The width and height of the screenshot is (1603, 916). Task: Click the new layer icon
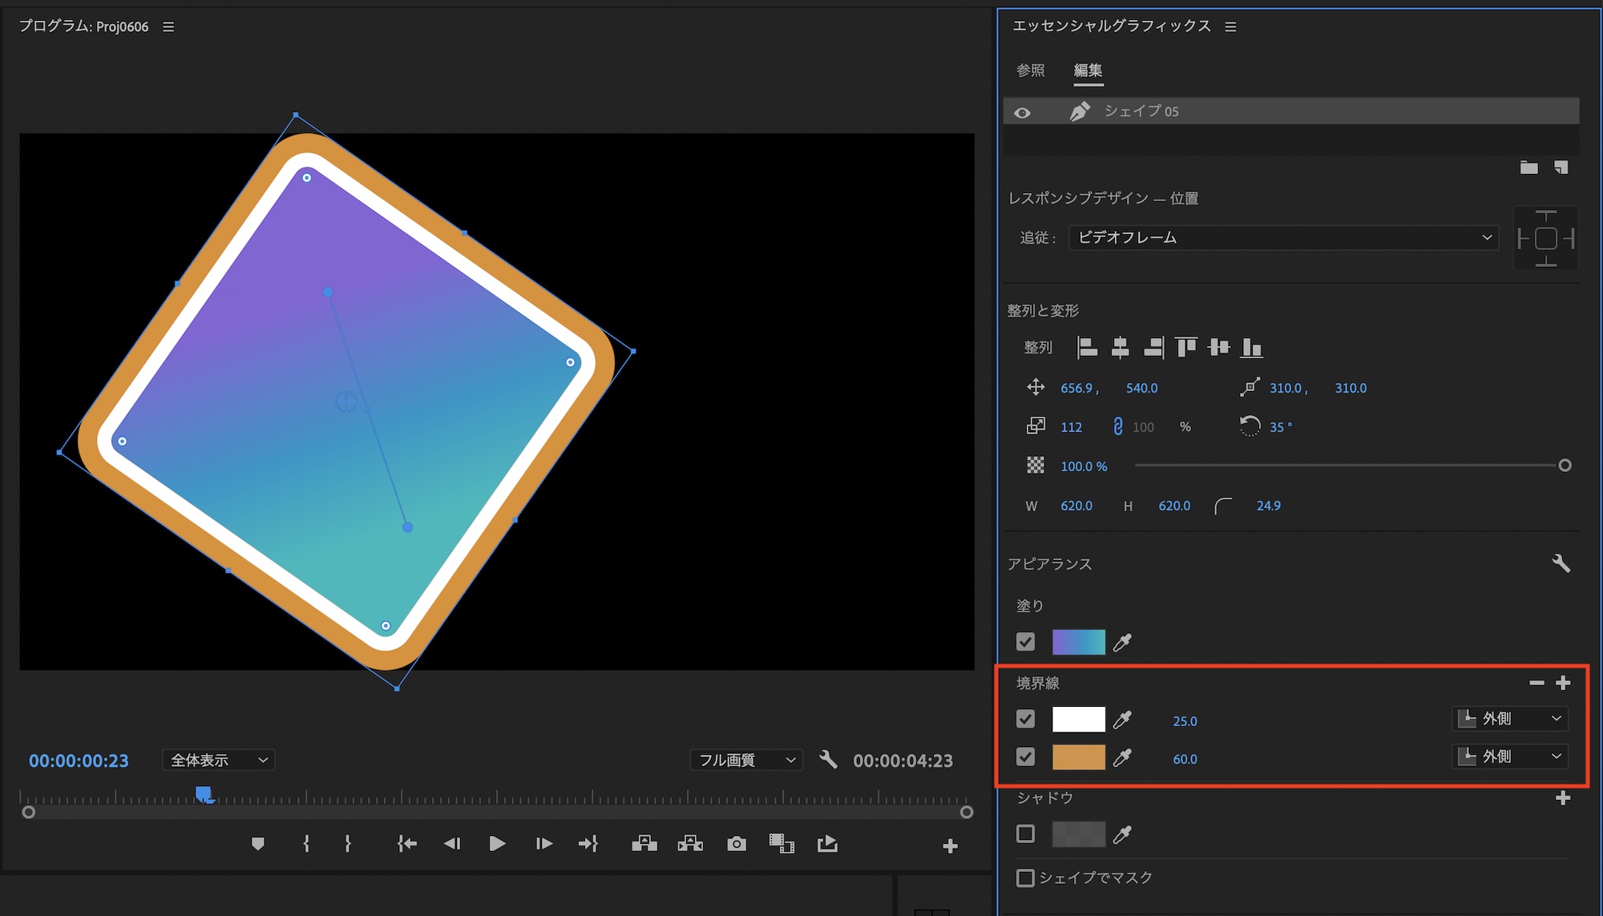[1561, 167]
